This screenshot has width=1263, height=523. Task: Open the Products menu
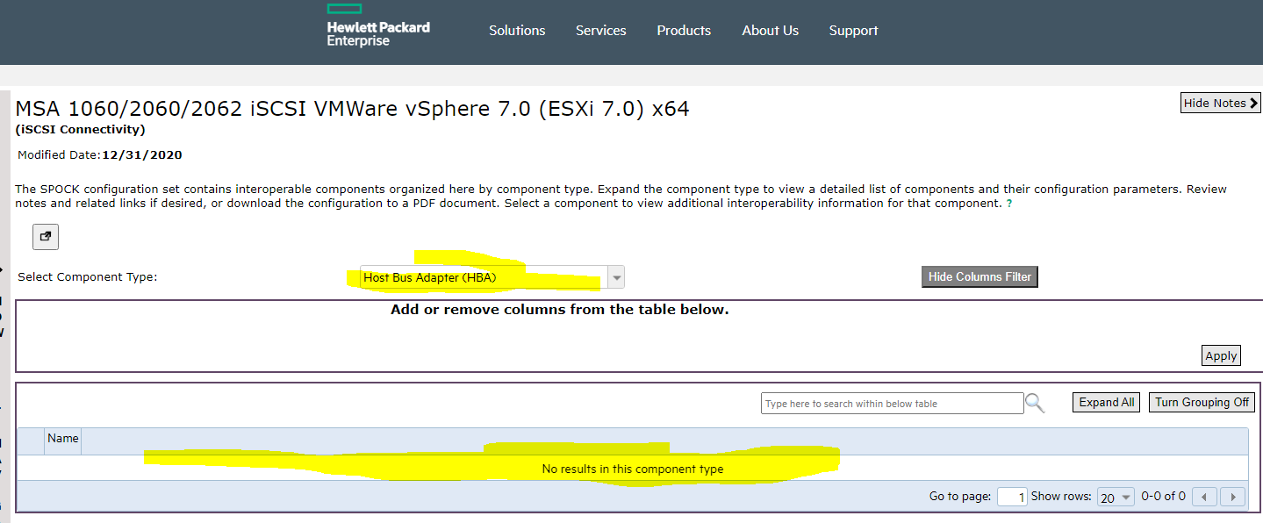click(x=684, y=31)
